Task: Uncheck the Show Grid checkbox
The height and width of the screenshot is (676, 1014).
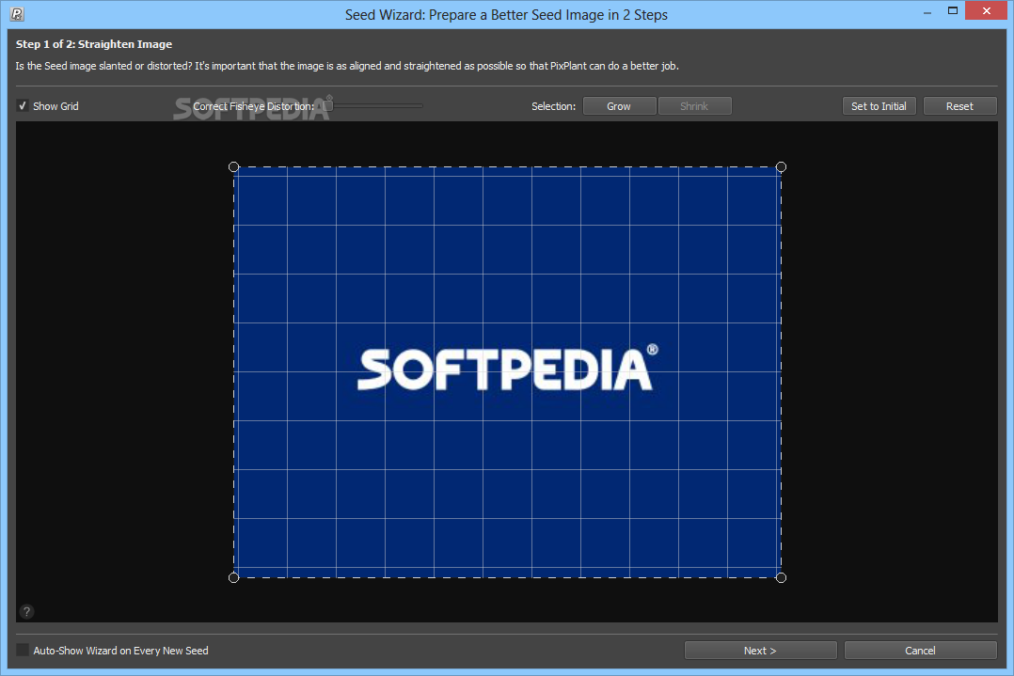Action: click(23, 106)
